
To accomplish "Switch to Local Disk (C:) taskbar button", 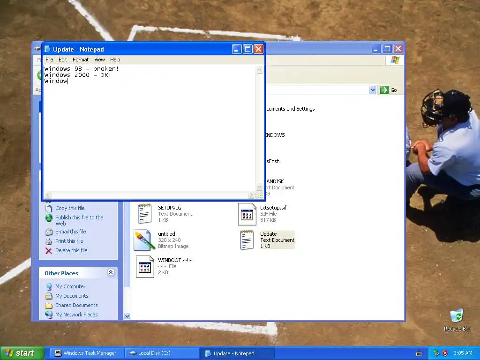I will pos(162,353).
